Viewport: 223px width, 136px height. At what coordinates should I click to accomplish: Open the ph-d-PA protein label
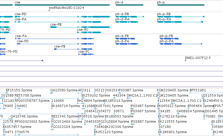coord(122,41)
